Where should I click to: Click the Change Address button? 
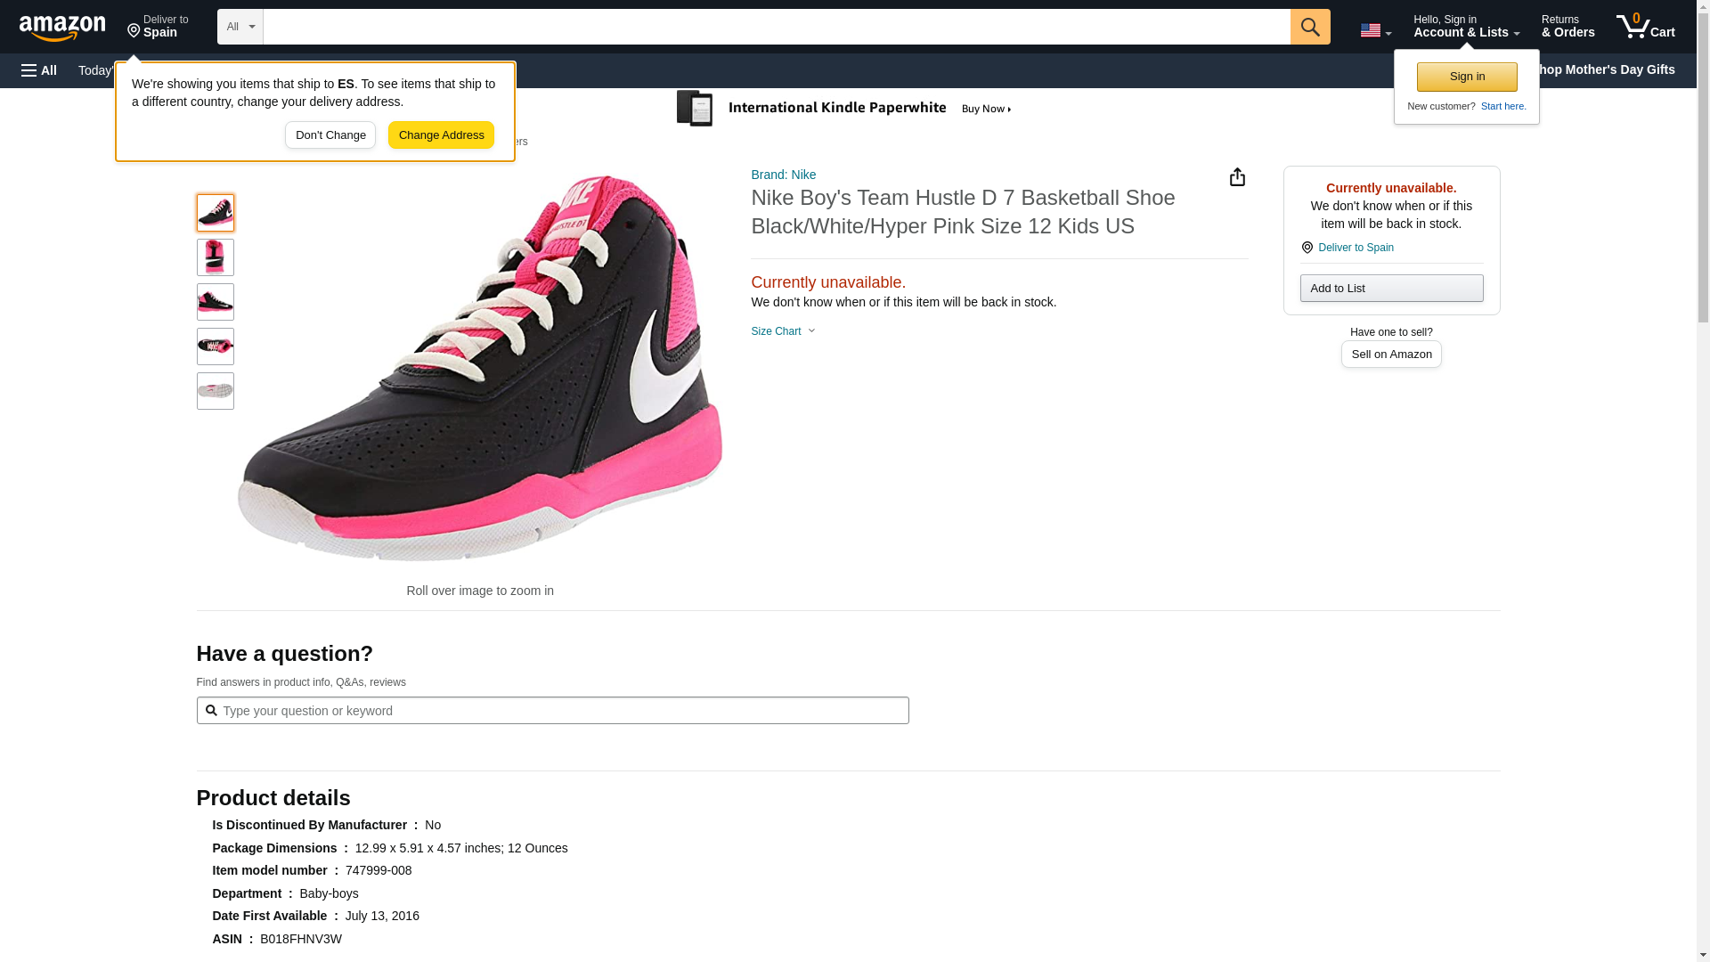[441, 135]
